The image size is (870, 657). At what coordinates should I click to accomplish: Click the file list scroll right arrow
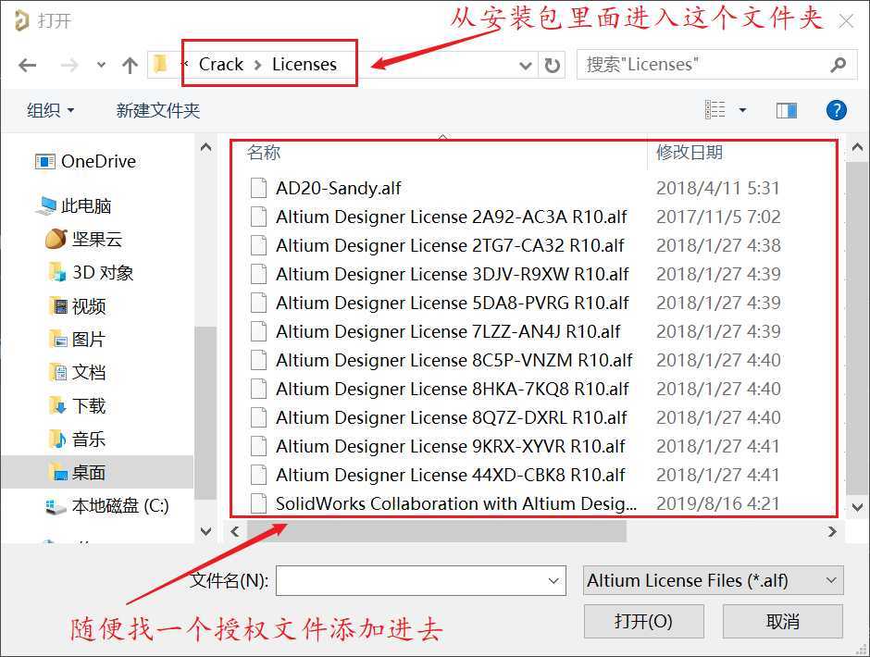pyautogui.click(x=832, y=531)
